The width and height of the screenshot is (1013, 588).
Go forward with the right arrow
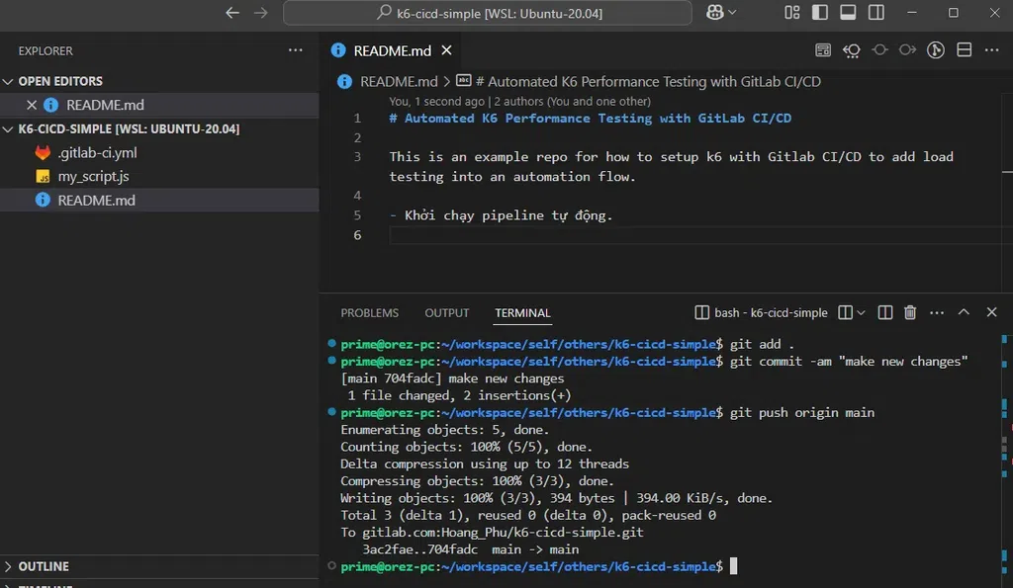point(260,13)
